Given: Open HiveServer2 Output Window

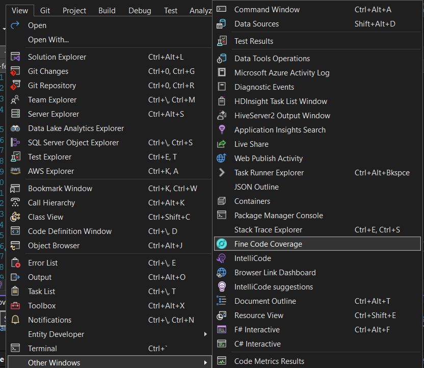Looking at the screenshot, I should coord(317,116).
